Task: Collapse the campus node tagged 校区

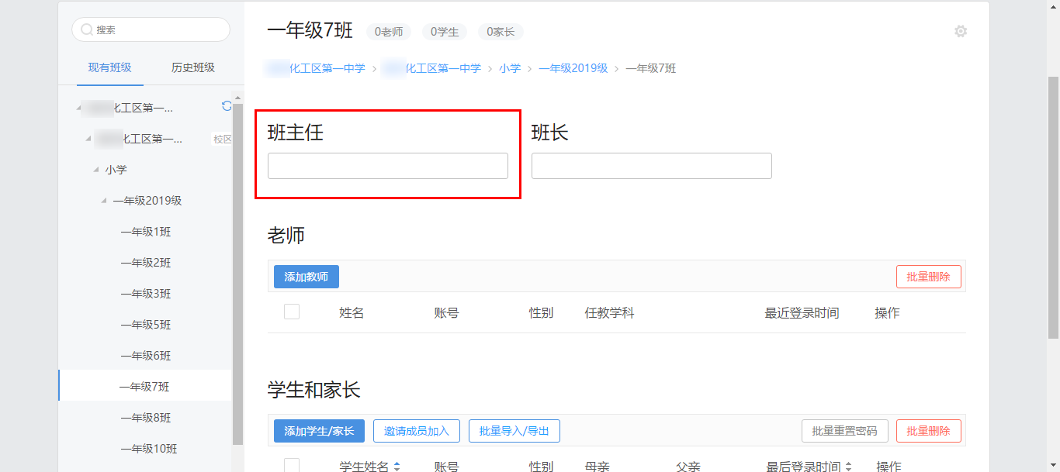Action: 88,139
